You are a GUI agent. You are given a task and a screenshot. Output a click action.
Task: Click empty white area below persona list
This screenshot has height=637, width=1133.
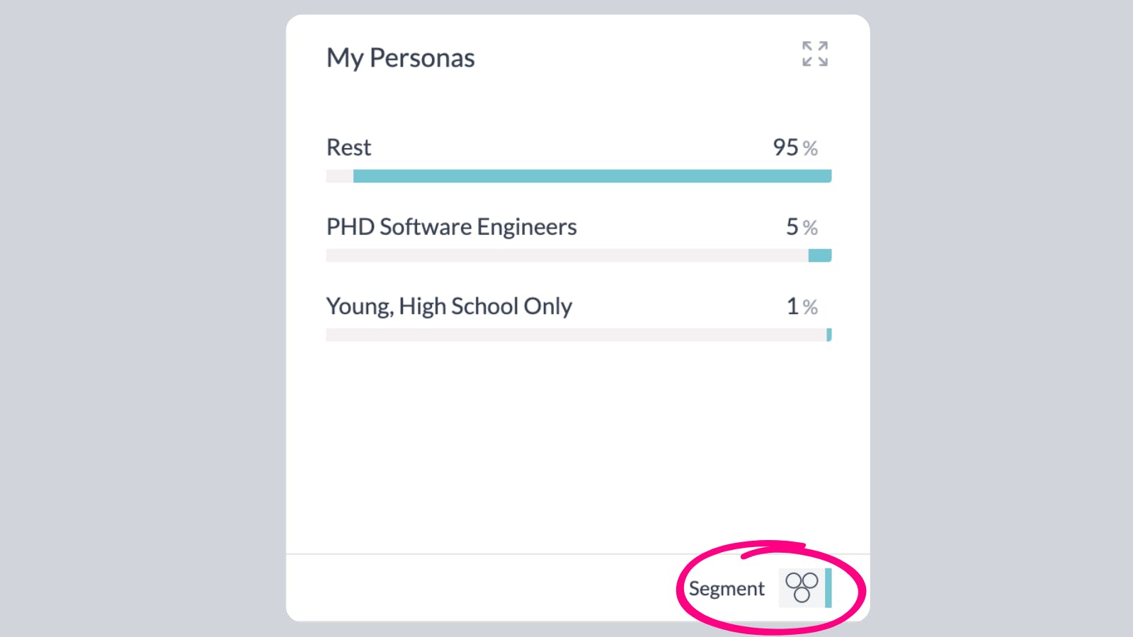tap(578, 446)
